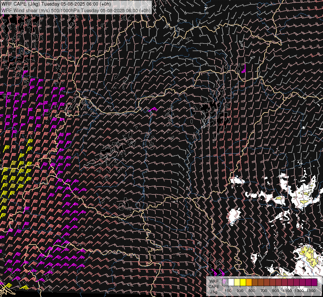Select the first legend swatch below 100
323x297 pixels.
pyautogui.click(x=225, y=282)
